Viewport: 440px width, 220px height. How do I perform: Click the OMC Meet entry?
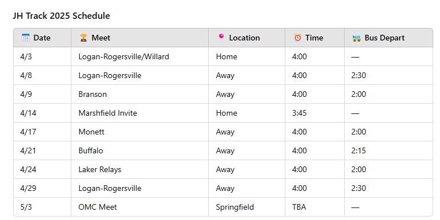[x=98, y=207]
